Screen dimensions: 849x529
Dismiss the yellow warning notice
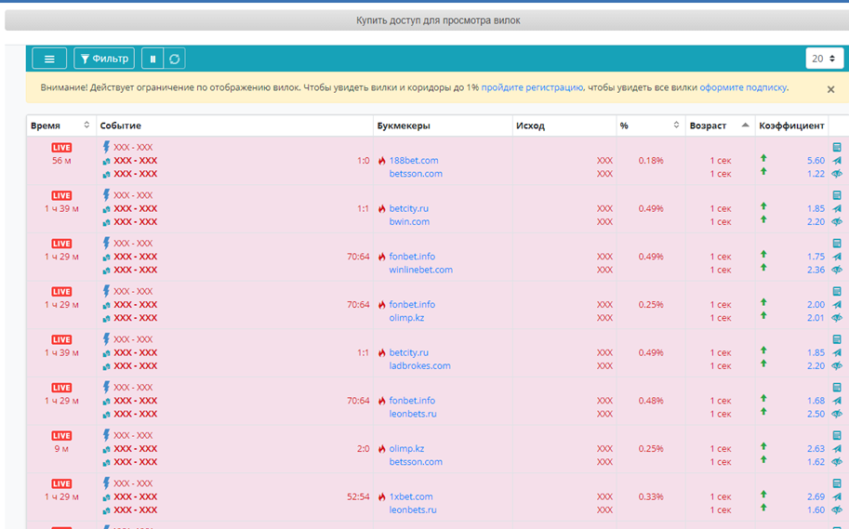tap(830, 89)
